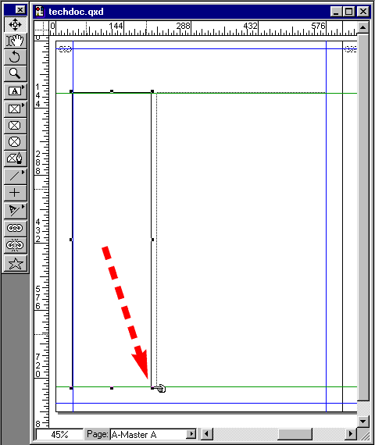Image resolution: width=375 pixels, height=445 pixels.
Task: Pick the rectangular Picture Box tool
Action: point(16,109)
